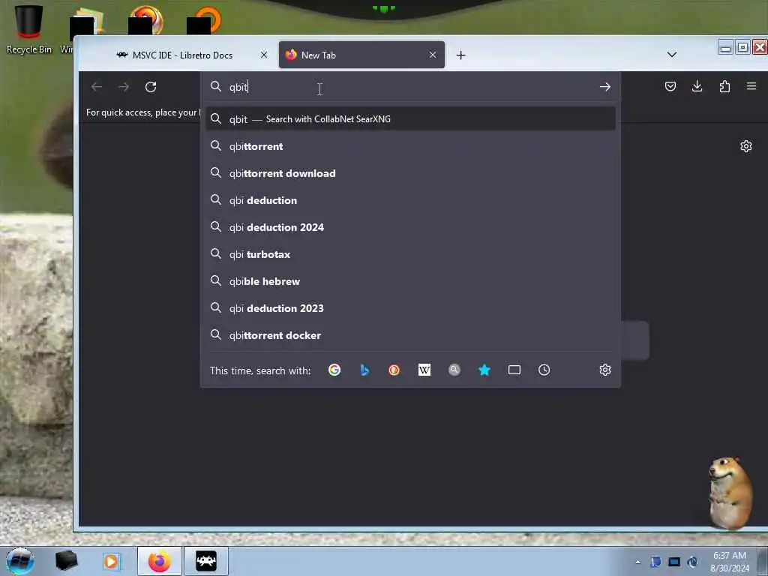Open new tab page personalize gear
The image size is (768, 576).
pos(746,146)
